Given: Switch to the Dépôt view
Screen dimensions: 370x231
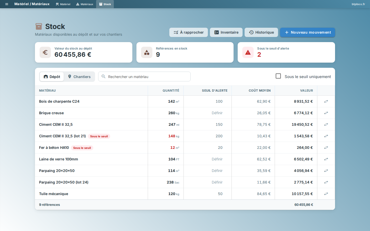Looking at the screenshot, I should point(52,76).
